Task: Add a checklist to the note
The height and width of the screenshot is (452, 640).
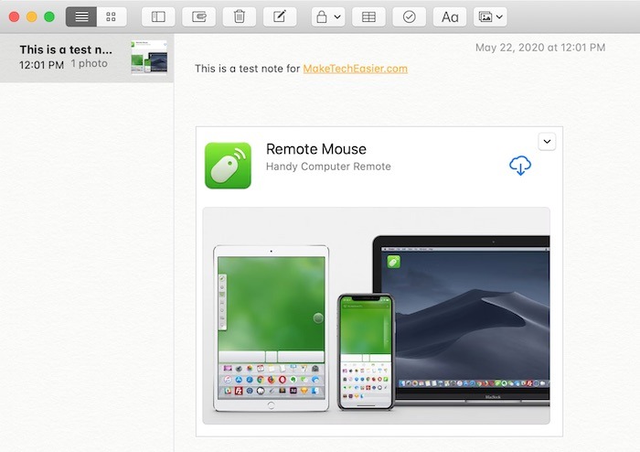Action: click(x=409, y=16)
